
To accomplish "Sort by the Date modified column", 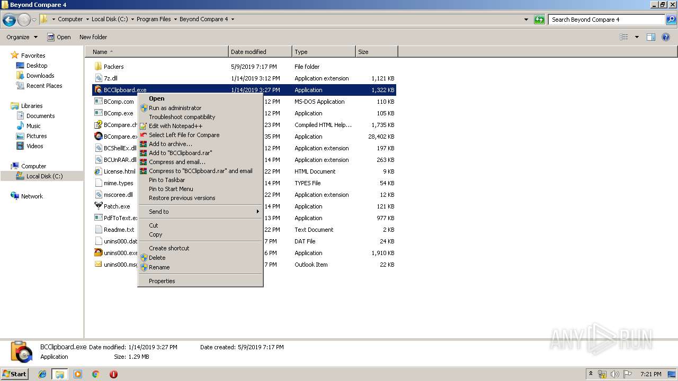I will pos(260,52).
